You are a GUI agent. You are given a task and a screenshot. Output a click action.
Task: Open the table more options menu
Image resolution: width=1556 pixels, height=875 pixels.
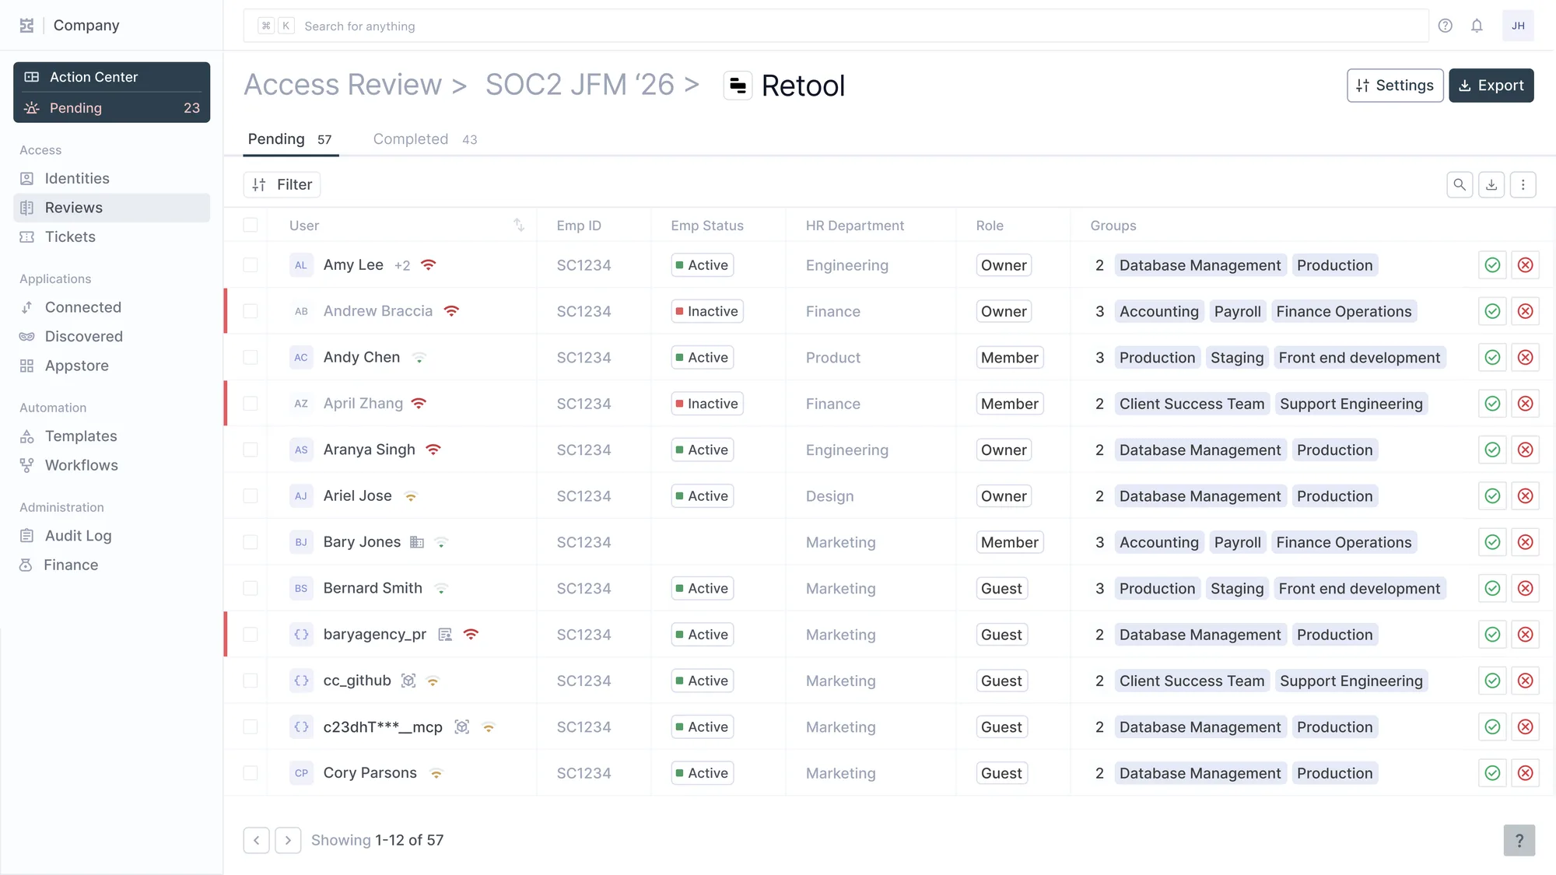[x=1523, y=185]
